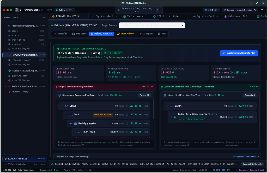The image size is (267, 173).
Task: Click the Limit node icon in original plan
Action: click(66, 106)
